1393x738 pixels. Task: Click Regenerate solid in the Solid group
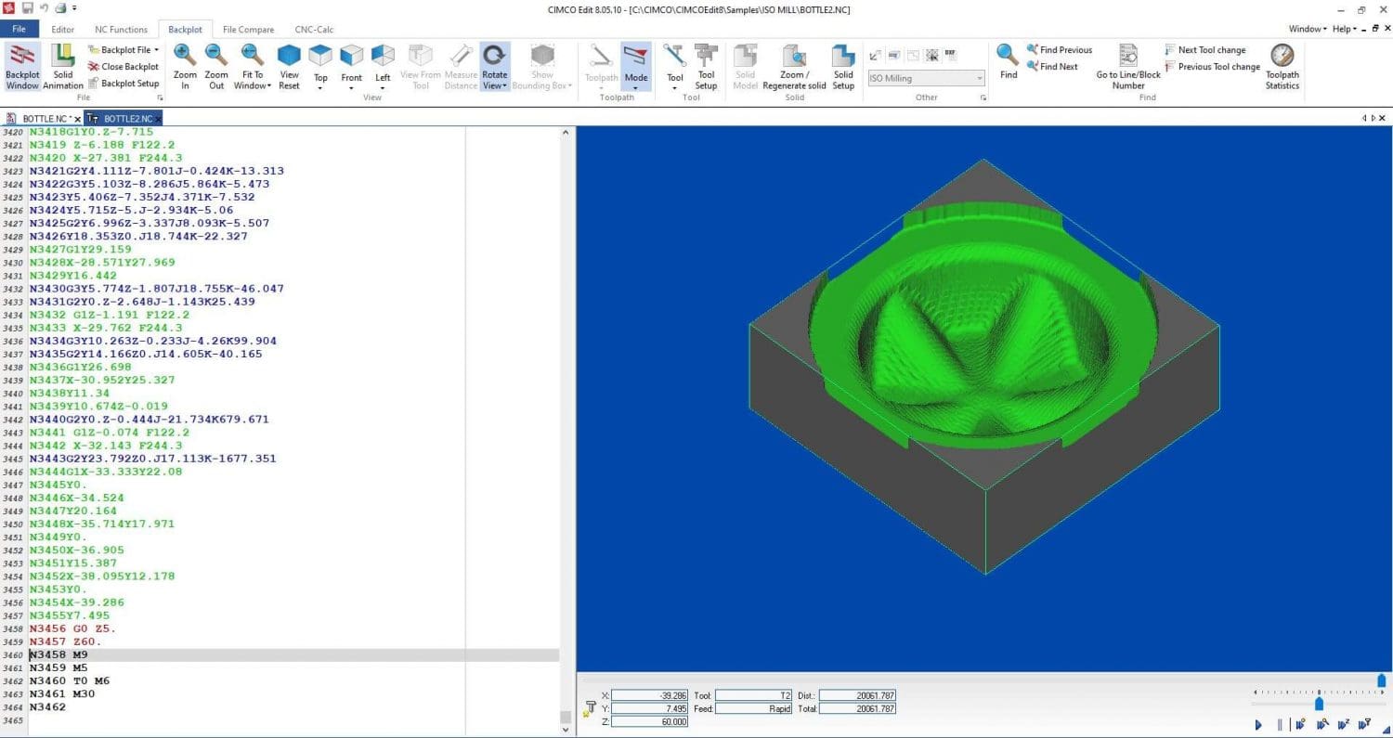click(794, 64)
